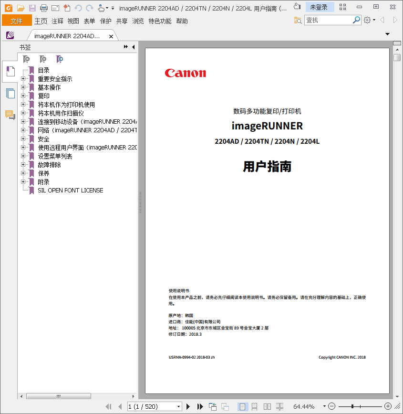
Task: Click the bookmark destination icon with arrow
Action: click(60, 59)
